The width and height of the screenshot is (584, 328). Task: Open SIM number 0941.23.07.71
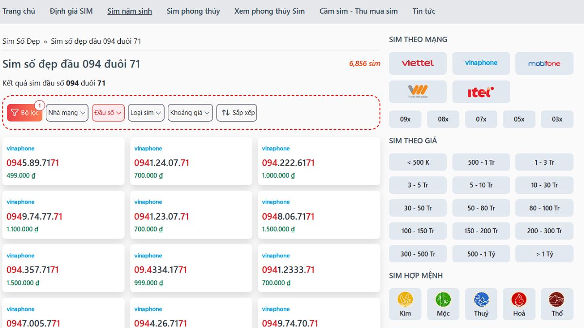pos(162,216)
